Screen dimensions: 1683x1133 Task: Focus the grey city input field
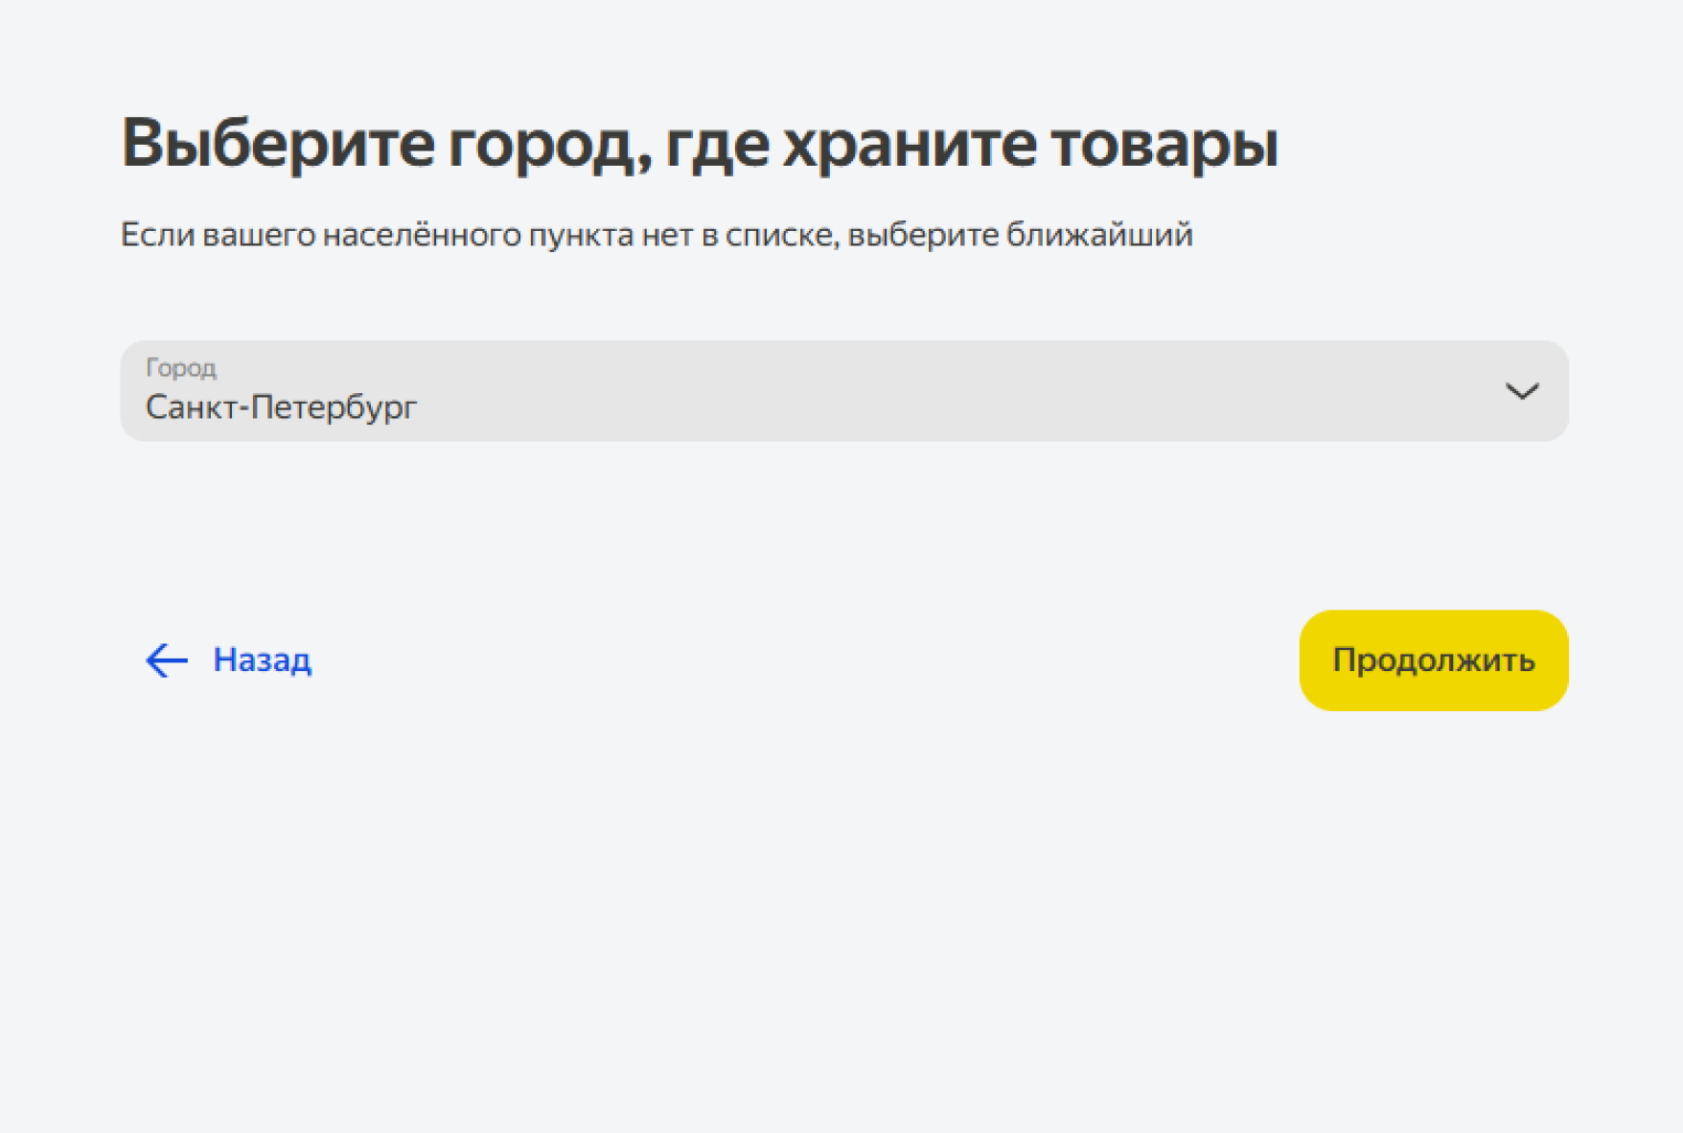(x=843, y=391)
